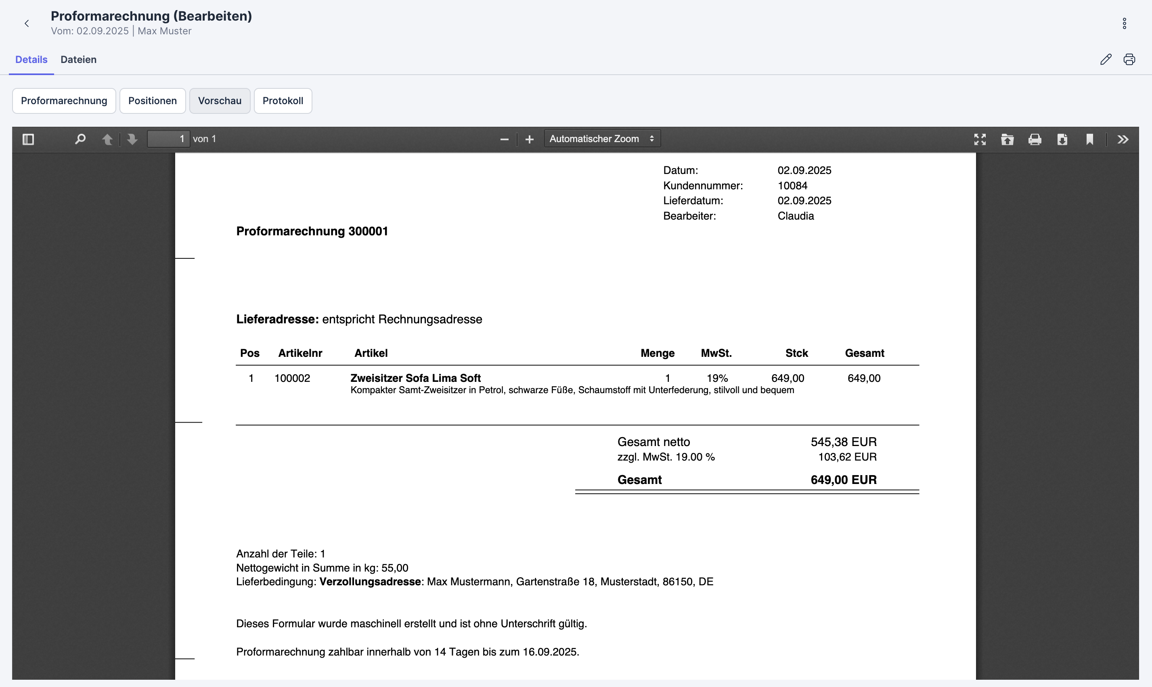Go to next page arrow
Image resolution: width=1152 pixels, height=687 pixels.
(x=132, y=139)
